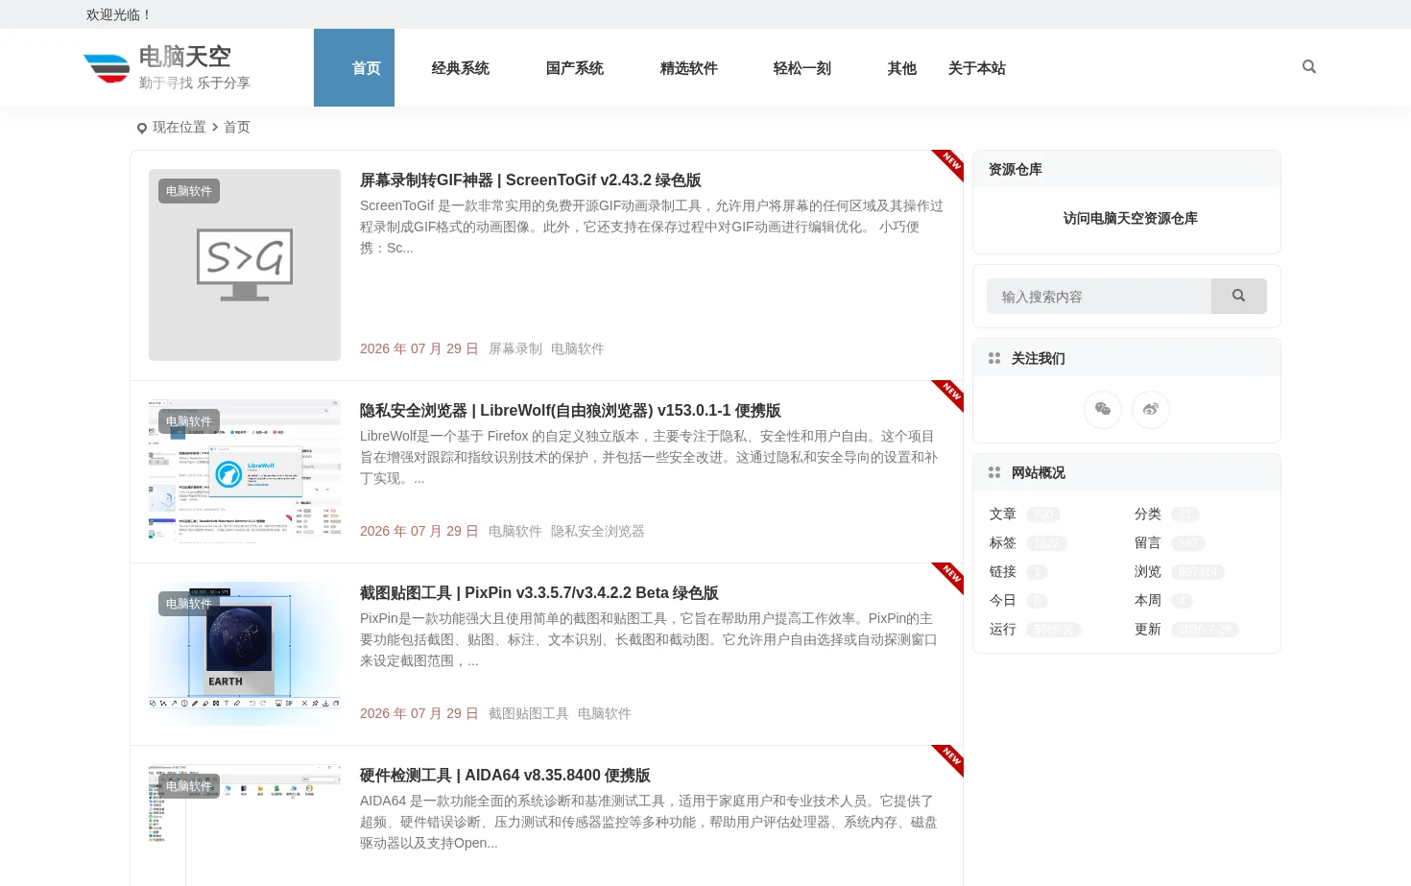Select the 屏幕录制 tag link
Screen dimensions: 1411x886
pos(515,349)
